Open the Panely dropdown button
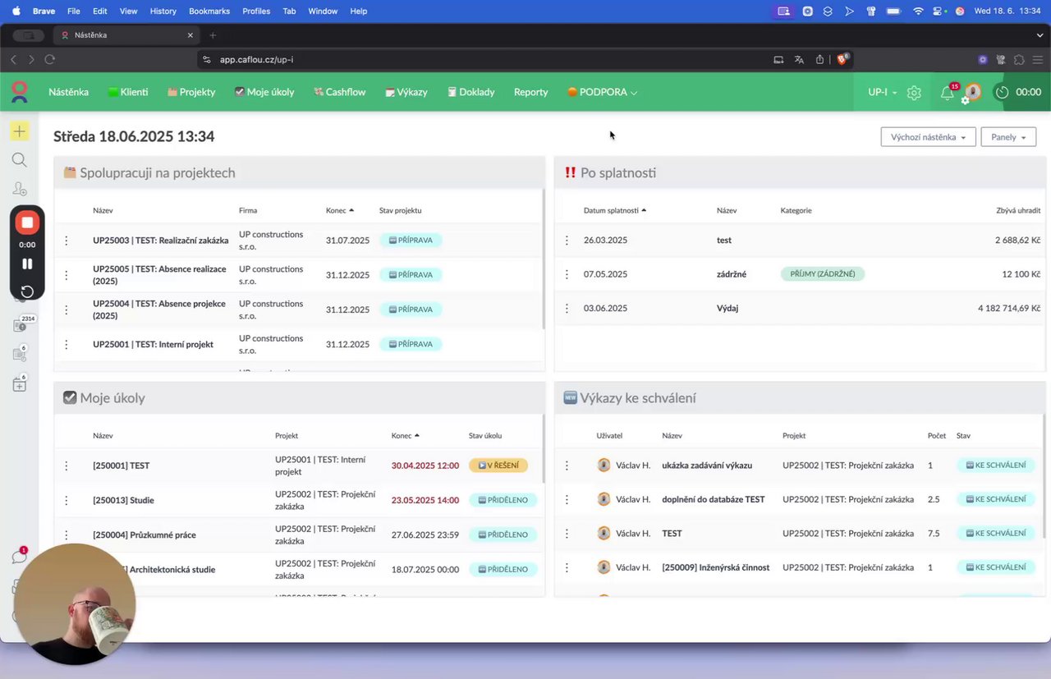1051x679 pixels. click(1008, 137)
